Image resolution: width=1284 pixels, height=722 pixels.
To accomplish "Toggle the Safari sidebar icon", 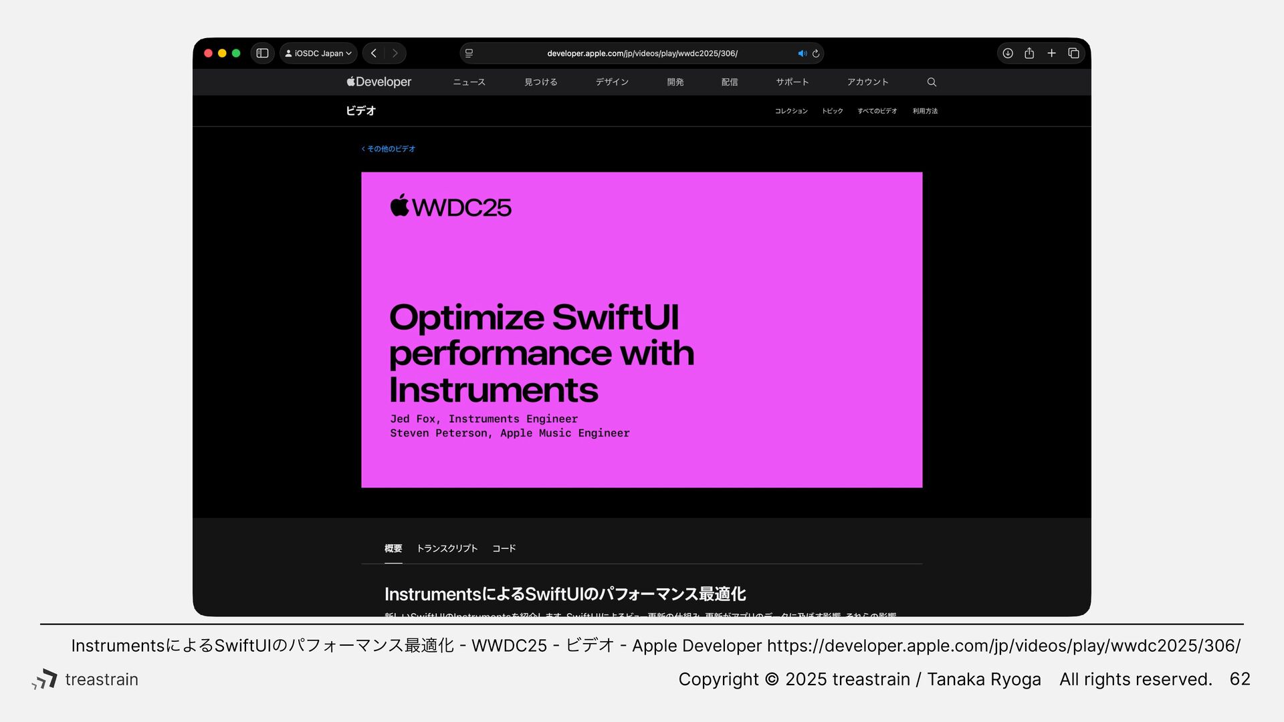I will pyautogui.click(x=262, y=53).
